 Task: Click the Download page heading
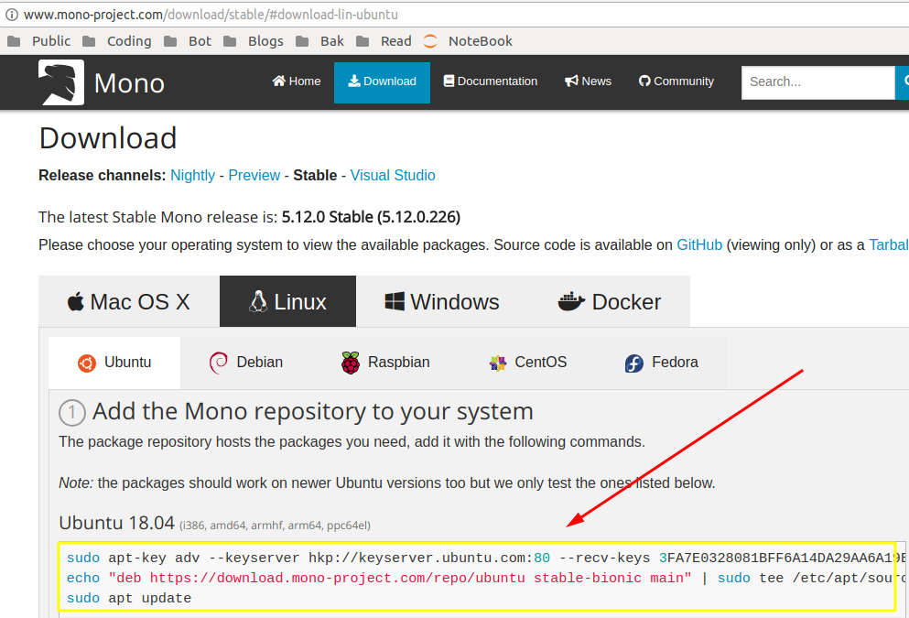click(108, 138)
